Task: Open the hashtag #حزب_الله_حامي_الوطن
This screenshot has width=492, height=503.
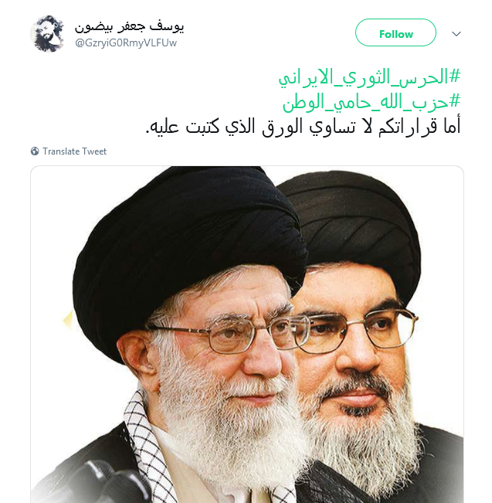Action: 372,102
